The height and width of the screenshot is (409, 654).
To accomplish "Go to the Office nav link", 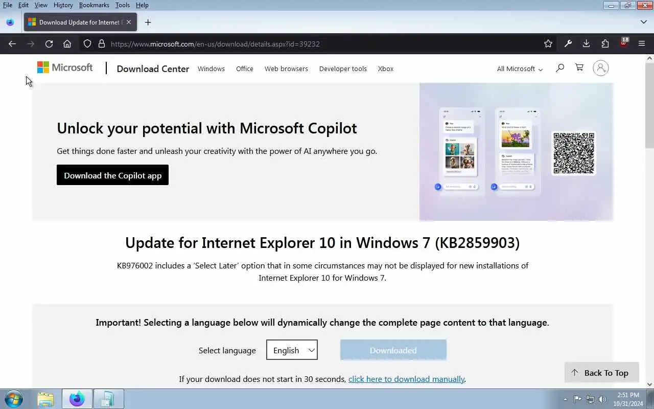I will click(x=245, y=69).
